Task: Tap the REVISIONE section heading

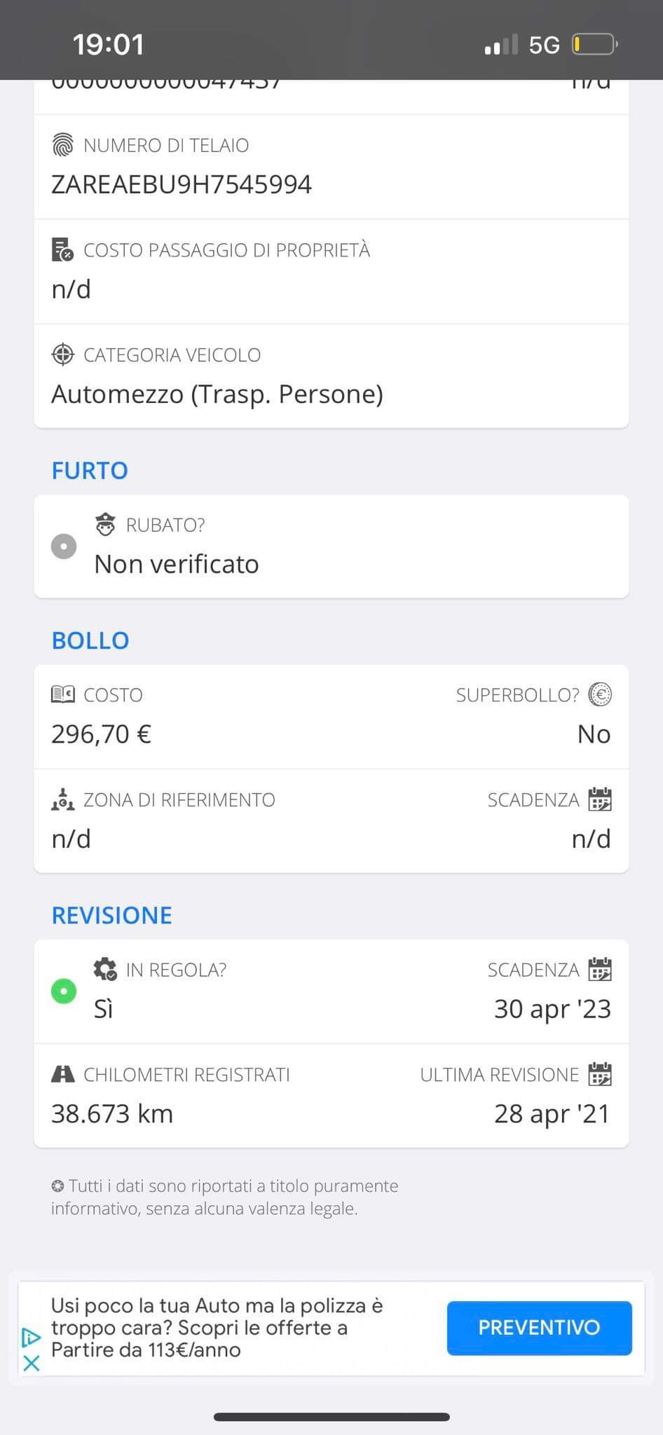Action: pyautogui.click(x=111, y=915)
